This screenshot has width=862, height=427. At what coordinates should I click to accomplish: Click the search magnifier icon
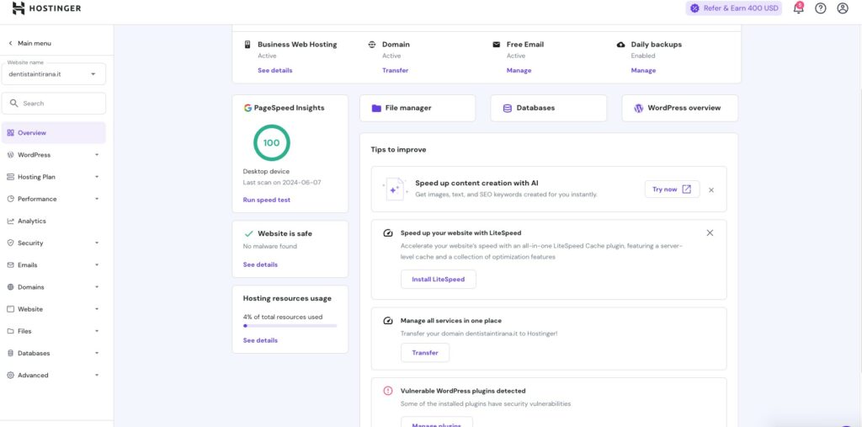[14, 103]
